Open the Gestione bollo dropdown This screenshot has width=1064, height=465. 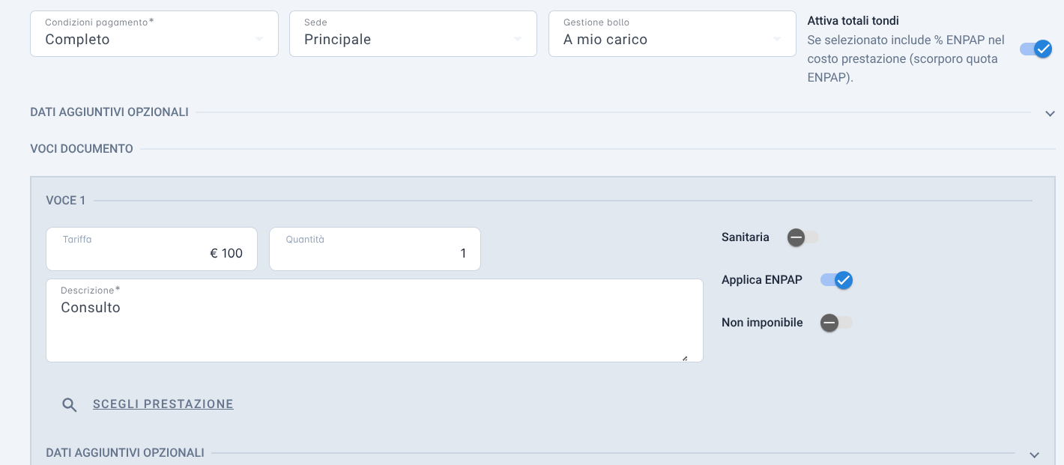672,34
